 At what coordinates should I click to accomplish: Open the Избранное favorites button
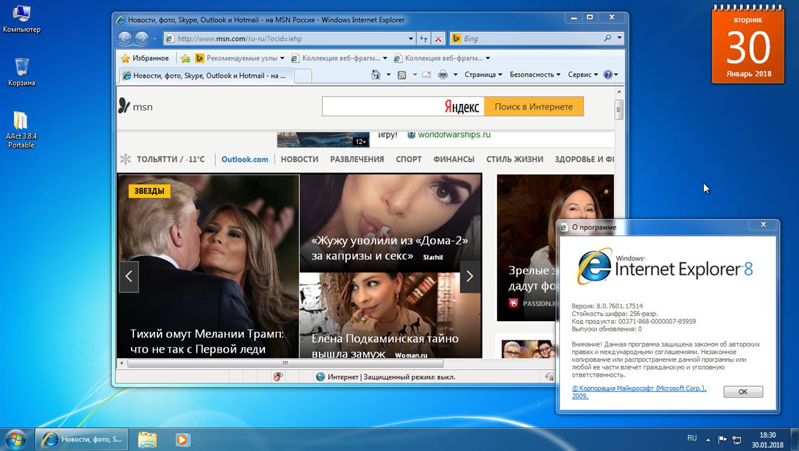tap(145, 58)
